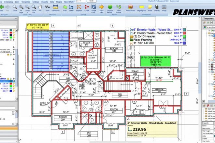215x143 pixels.
Task: Click the green refresh icon in Templates
Action: pyautogui.click(x=208, y=22)
